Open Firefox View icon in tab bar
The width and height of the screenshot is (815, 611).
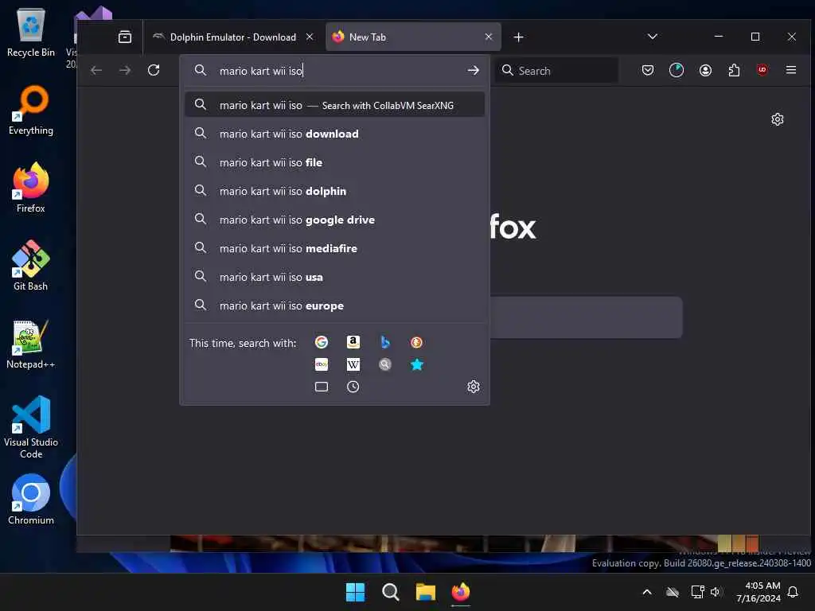click(125, 37)
